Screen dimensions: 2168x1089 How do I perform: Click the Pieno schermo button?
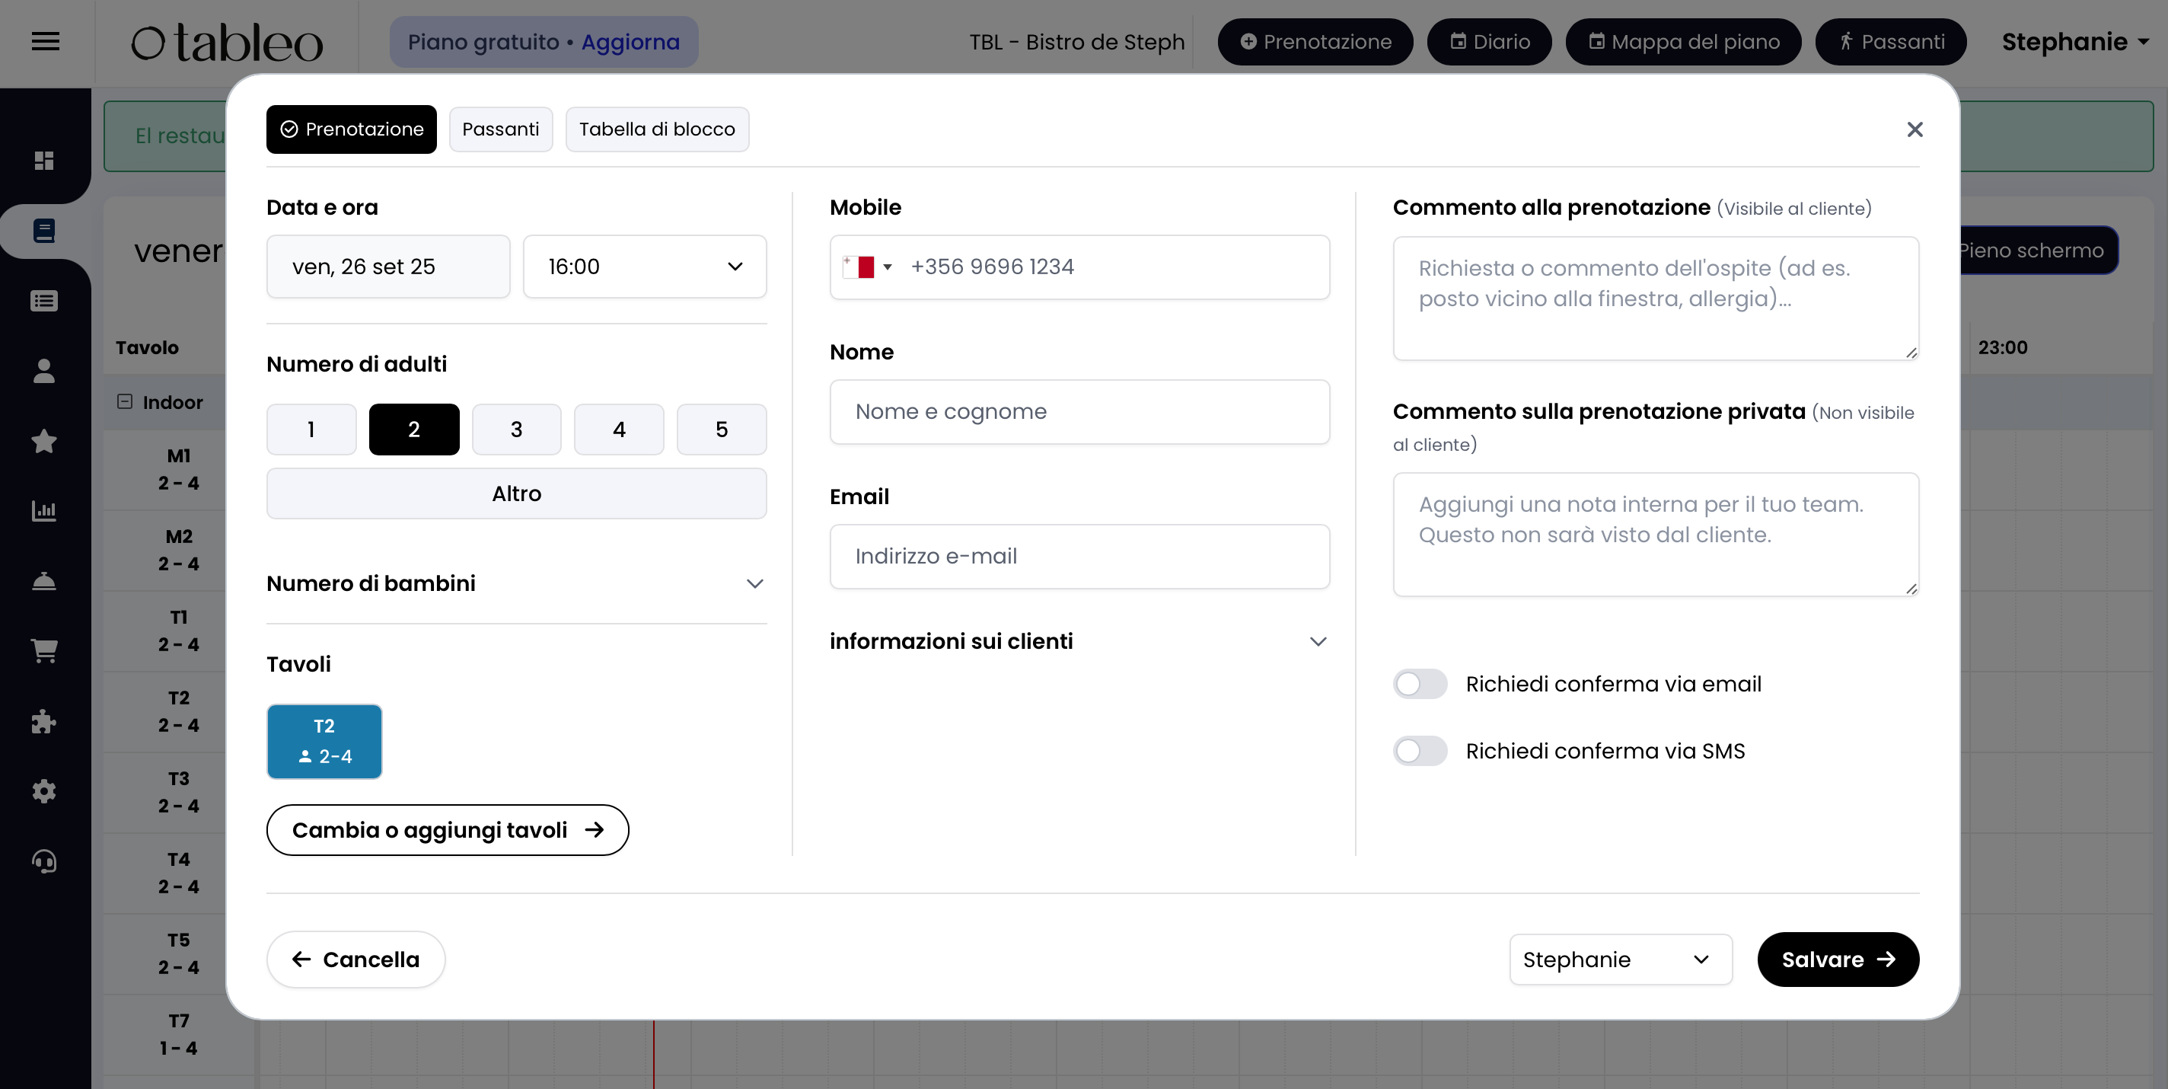[2037, 250]
